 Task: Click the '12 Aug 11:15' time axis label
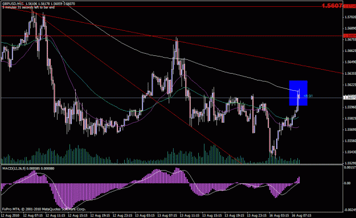[55, 215]
